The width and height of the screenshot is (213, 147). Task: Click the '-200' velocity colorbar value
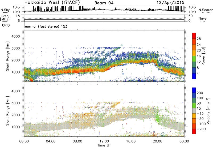pos(201,129)
